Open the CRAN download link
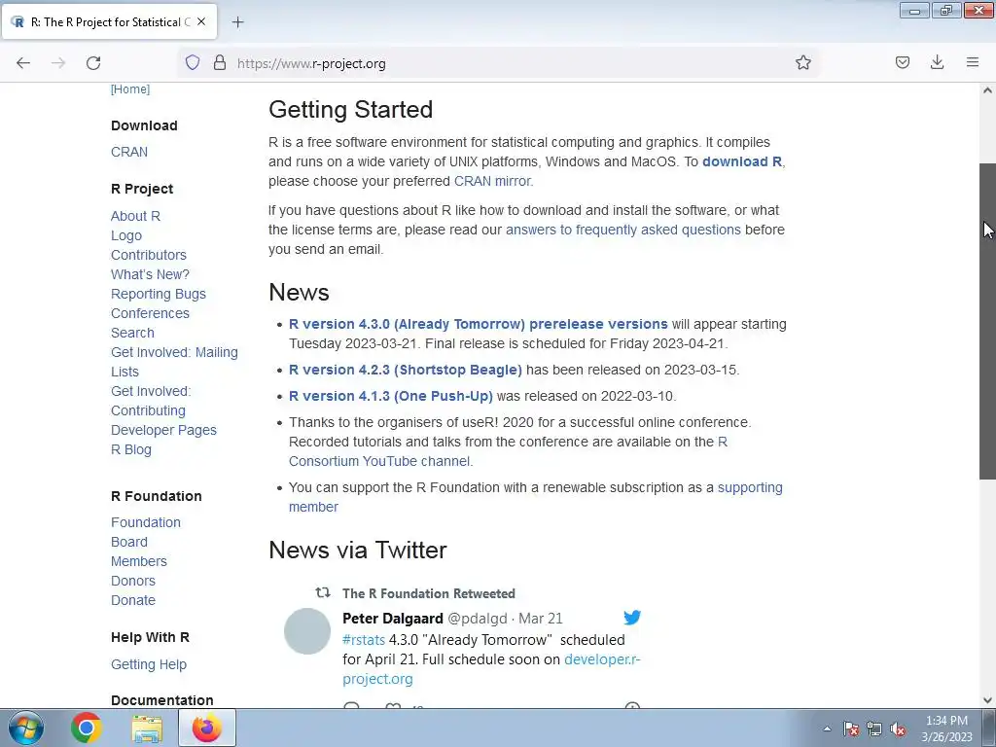This screenshot has width=996, height=747. point(129,152)
